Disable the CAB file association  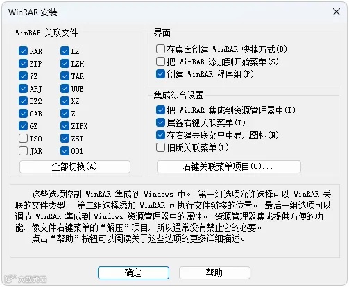tap(23, 114)
